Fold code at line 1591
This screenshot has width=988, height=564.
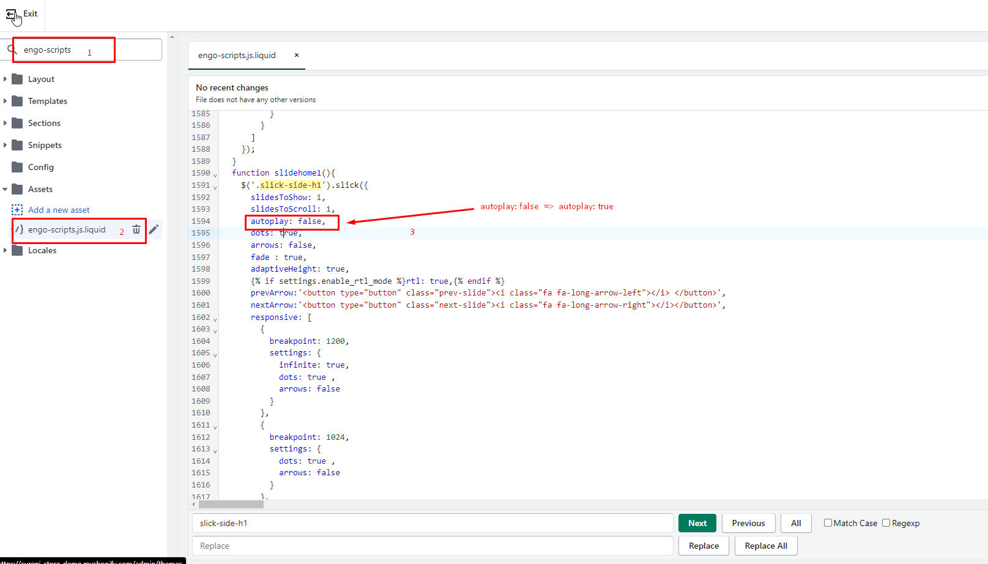[x=215, y=187]
